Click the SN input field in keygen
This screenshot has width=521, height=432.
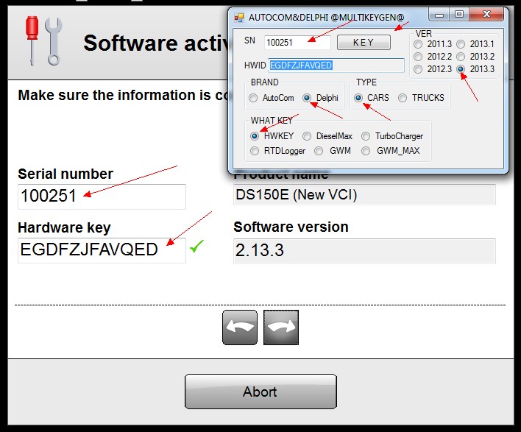coord(297,43)
